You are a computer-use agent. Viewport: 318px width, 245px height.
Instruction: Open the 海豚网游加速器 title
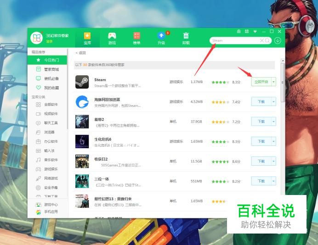(107, 100)
